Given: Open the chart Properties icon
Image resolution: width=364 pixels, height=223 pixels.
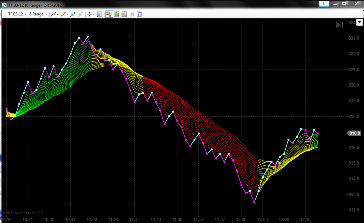Looking at the screenshot, I should coord(139,14).
